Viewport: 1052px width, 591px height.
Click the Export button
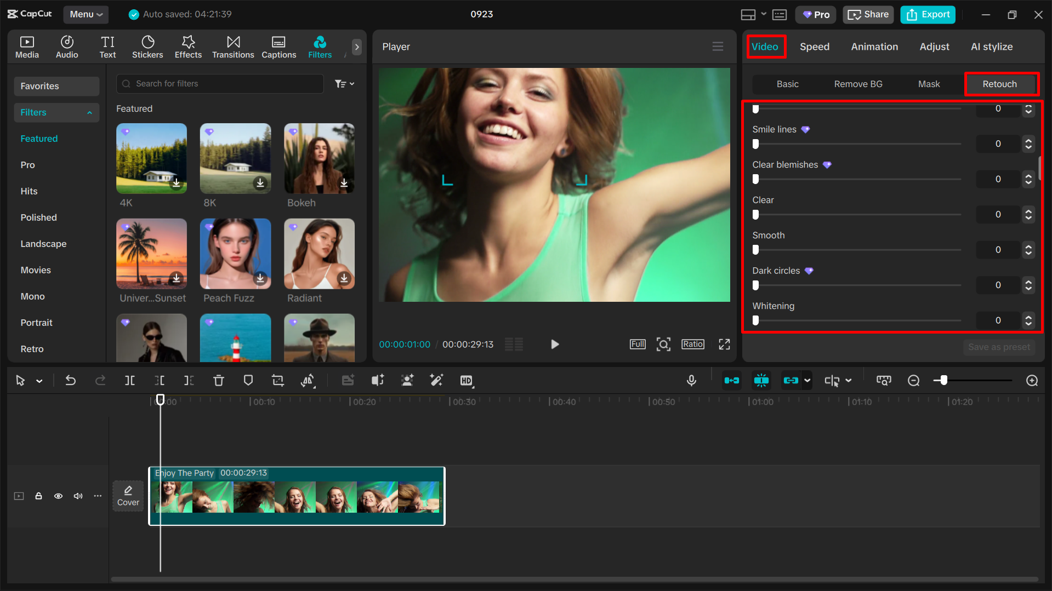[x=927, y=14]
